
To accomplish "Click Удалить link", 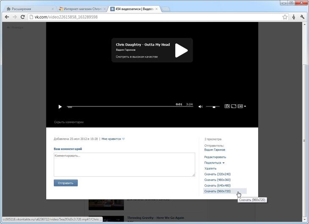I will coord(210,169).
